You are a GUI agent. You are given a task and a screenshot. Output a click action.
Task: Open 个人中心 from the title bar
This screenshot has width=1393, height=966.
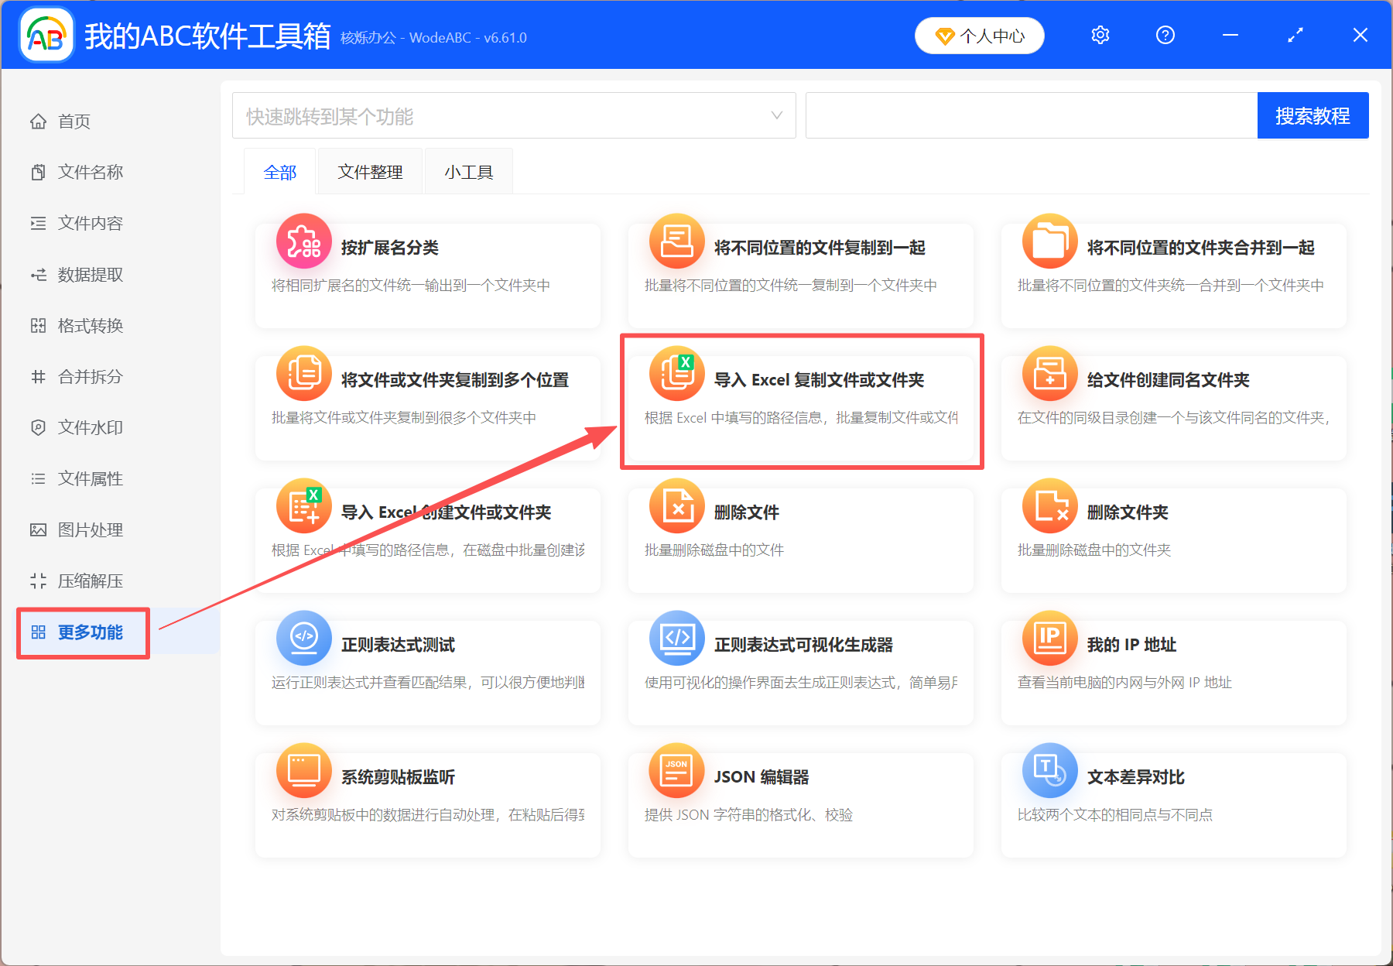979,35
